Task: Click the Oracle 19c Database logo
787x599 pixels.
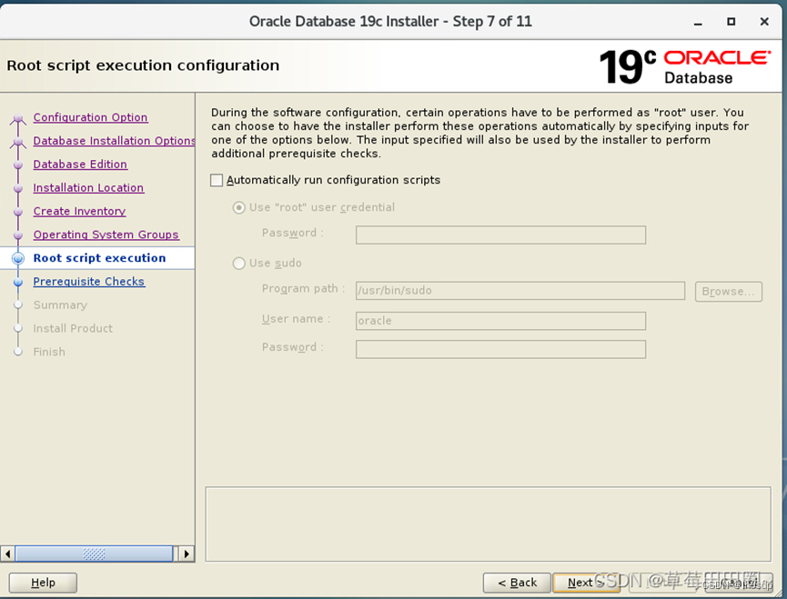Action: click(685, 66)
